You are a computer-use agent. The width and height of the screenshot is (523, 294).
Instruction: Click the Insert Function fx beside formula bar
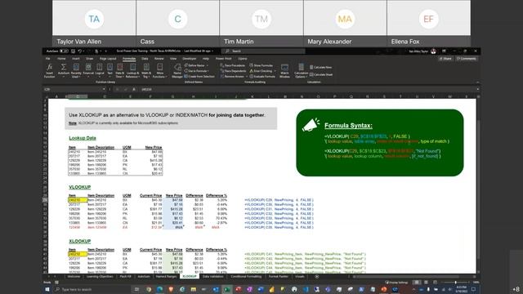click(134, 89)
